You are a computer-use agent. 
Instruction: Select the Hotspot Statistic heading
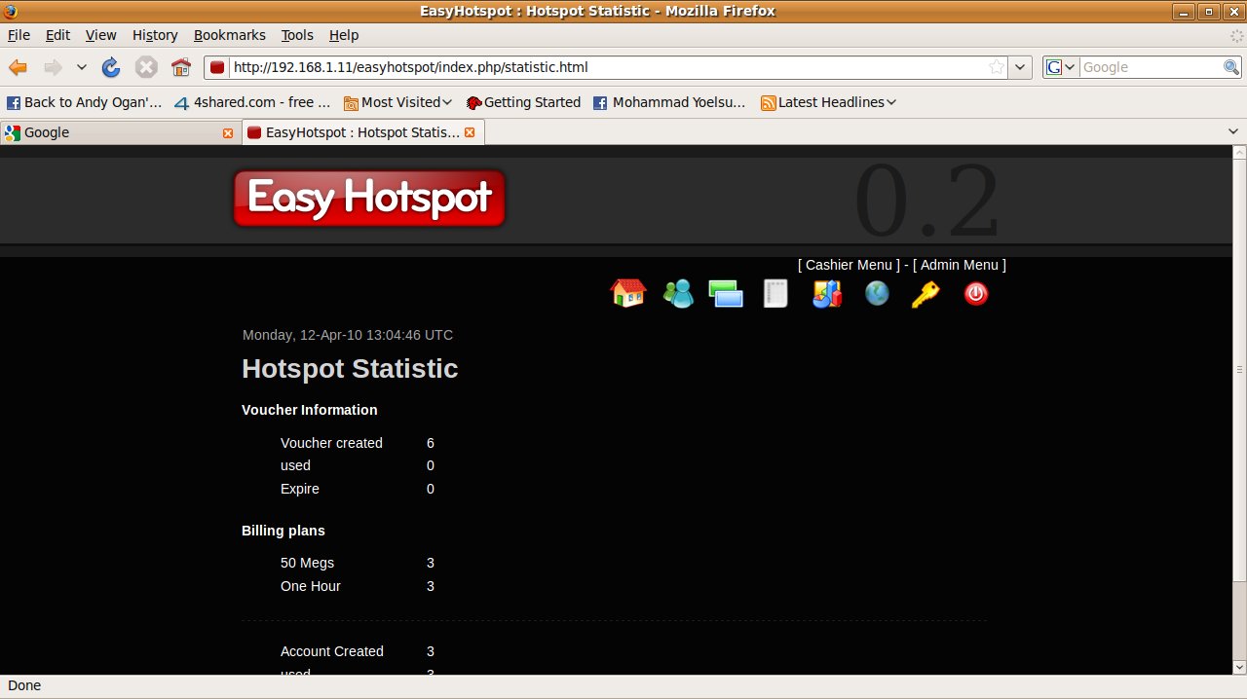[x=350, y=369]
